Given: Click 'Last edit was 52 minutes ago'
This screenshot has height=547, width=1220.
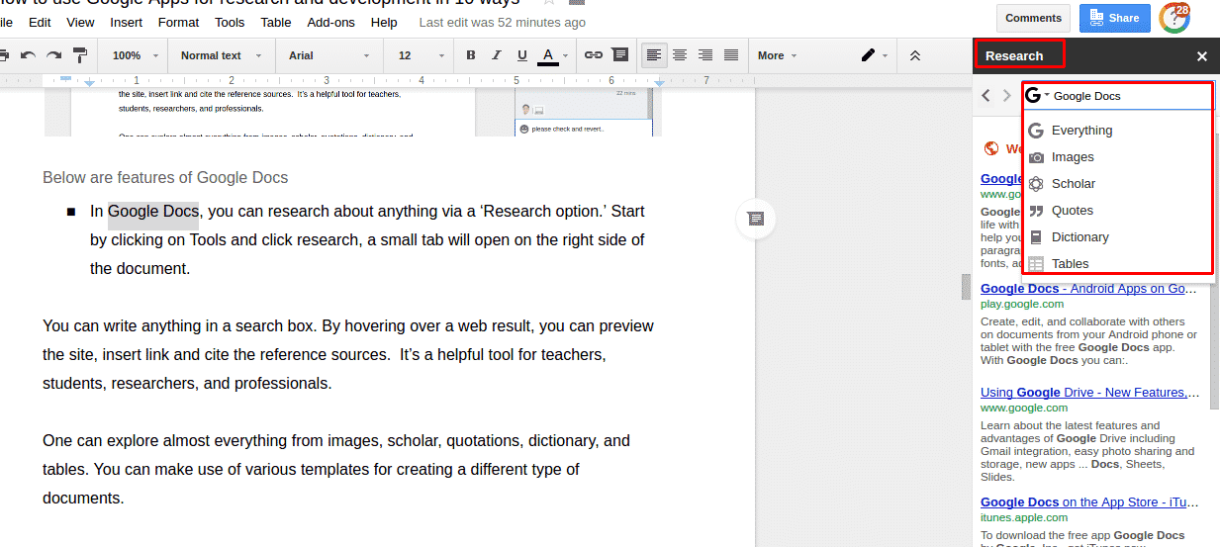Looking at the screenshot, I should pos(502,22).
